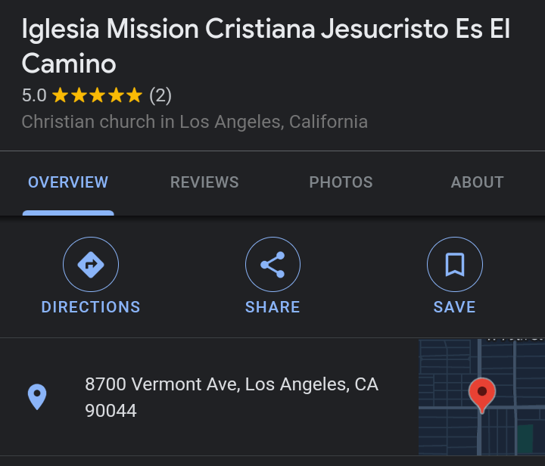Image resolution: width=545 pixels, height=466 pixels.
Task: Click the Save bookmark icon
Action: [454, 265]
